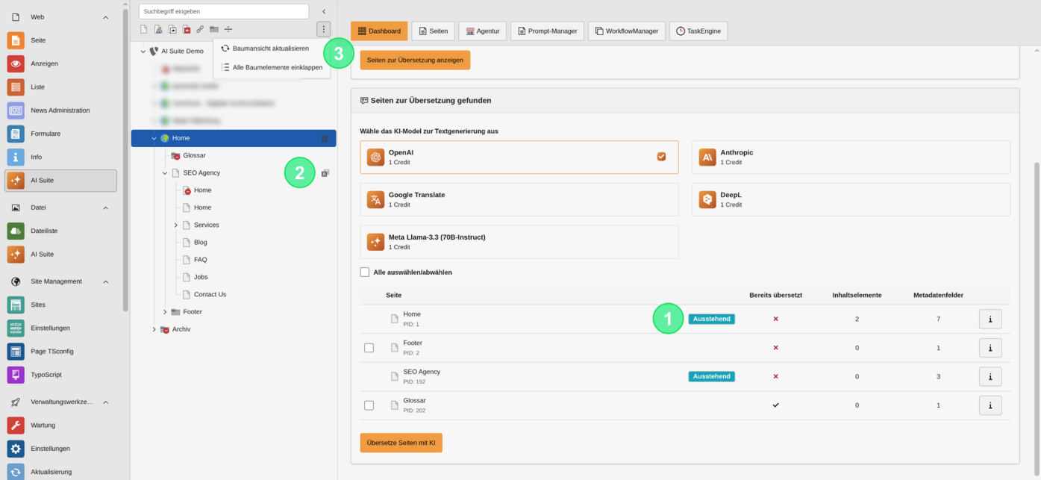Click the red mount point page icon
The height and width of the screenshot is (480, 1041).
[x=187, y=30]
